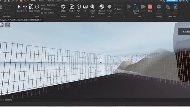
Task: Expand the Color dropdown arrow
Action: point(110,13)
